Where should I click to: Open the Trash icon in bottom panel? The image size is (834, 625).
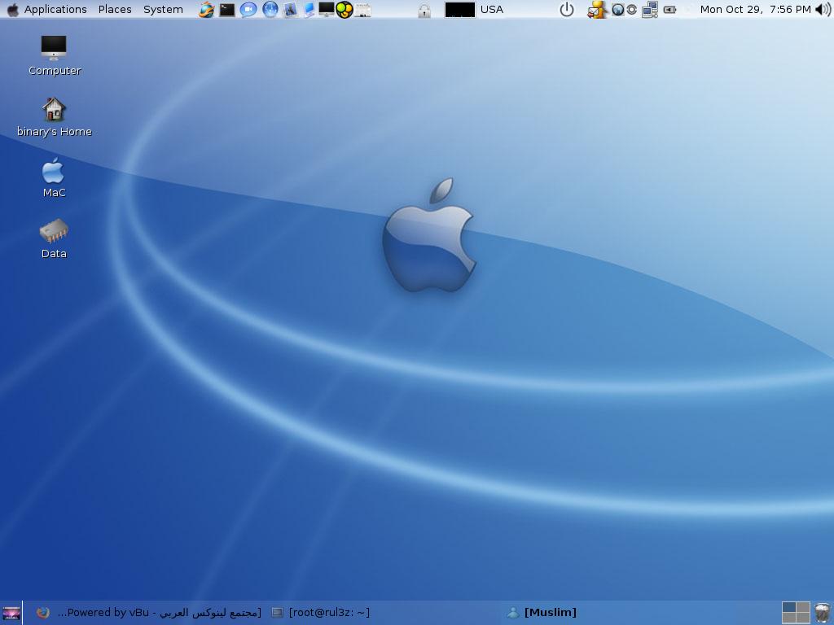tap(823, 613)
